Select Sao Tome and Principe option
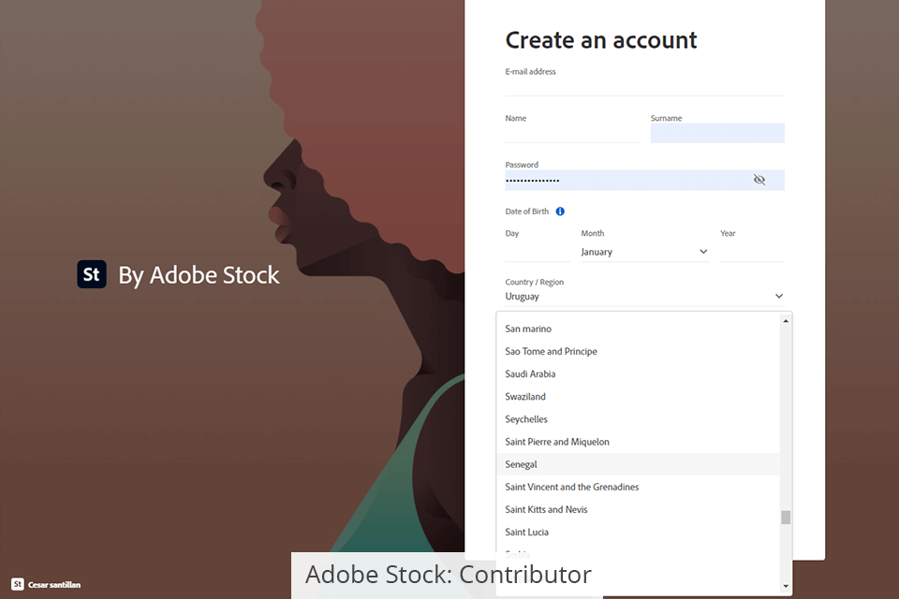This screenshot has width=899, height=599. click(x=551, y=351)
